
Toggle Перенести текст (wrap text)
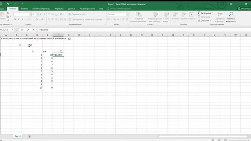[x=78, y=14]
